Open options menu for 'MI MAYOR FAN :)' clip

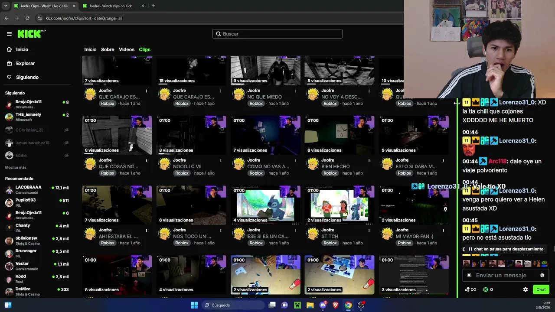pyautogui.click(x=443, y=230)
